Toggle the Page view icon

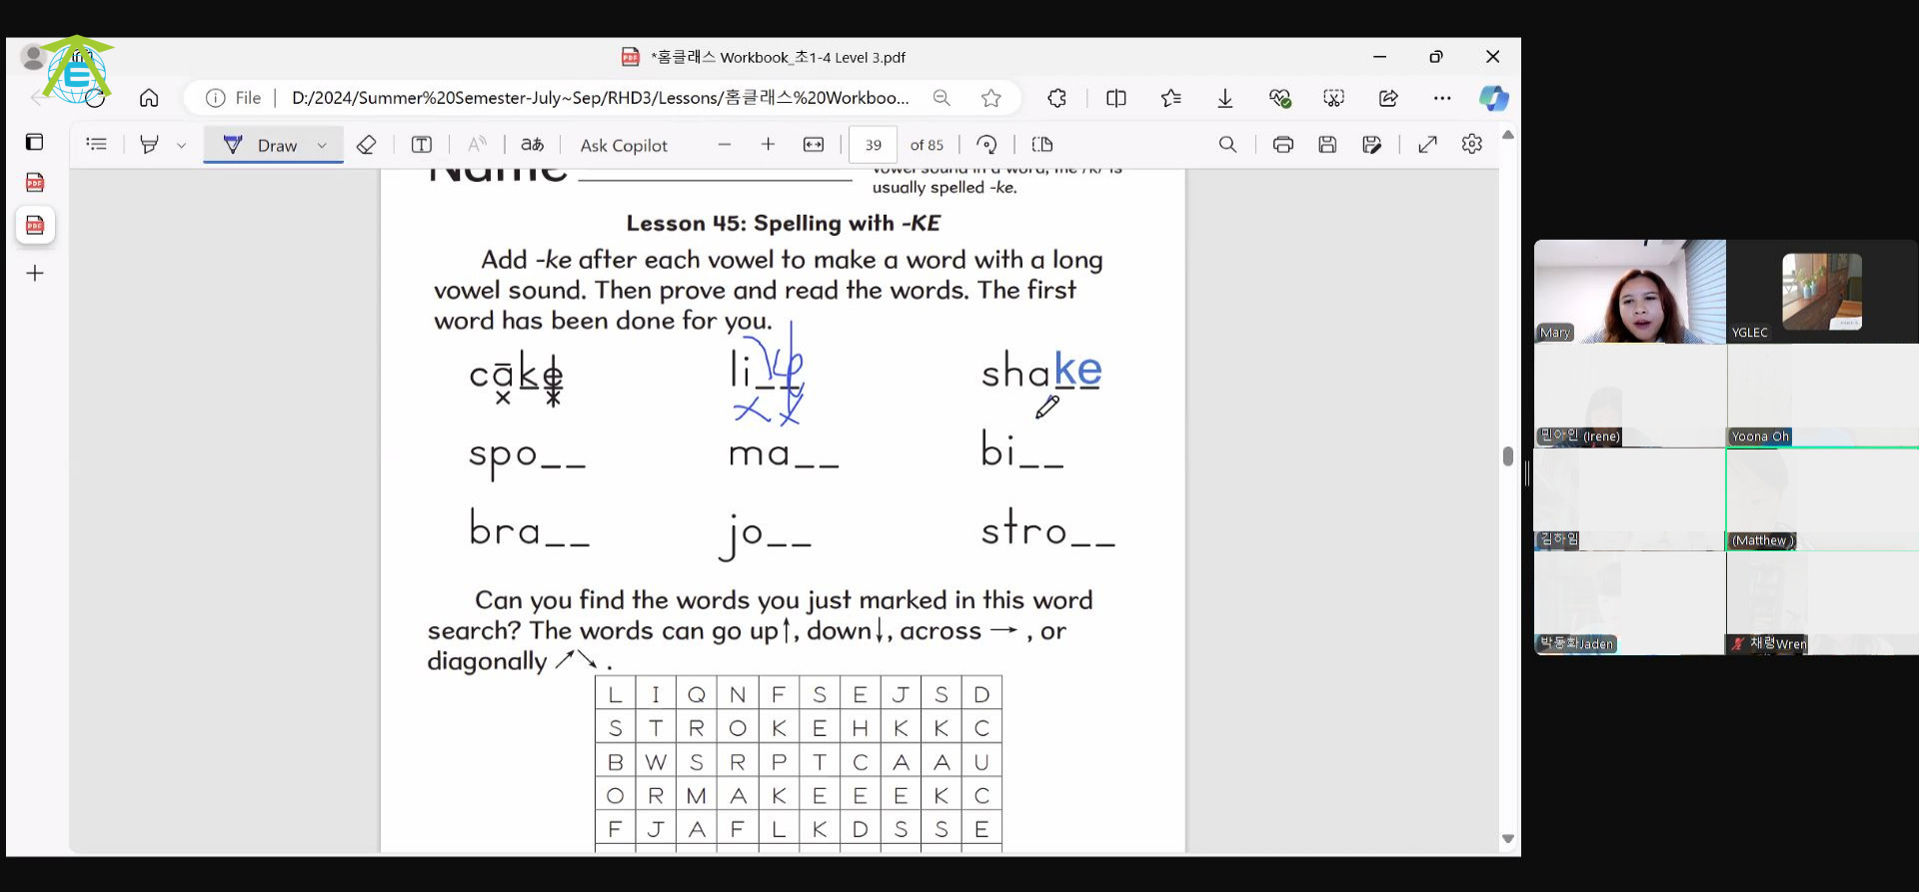click(1042, 145)
